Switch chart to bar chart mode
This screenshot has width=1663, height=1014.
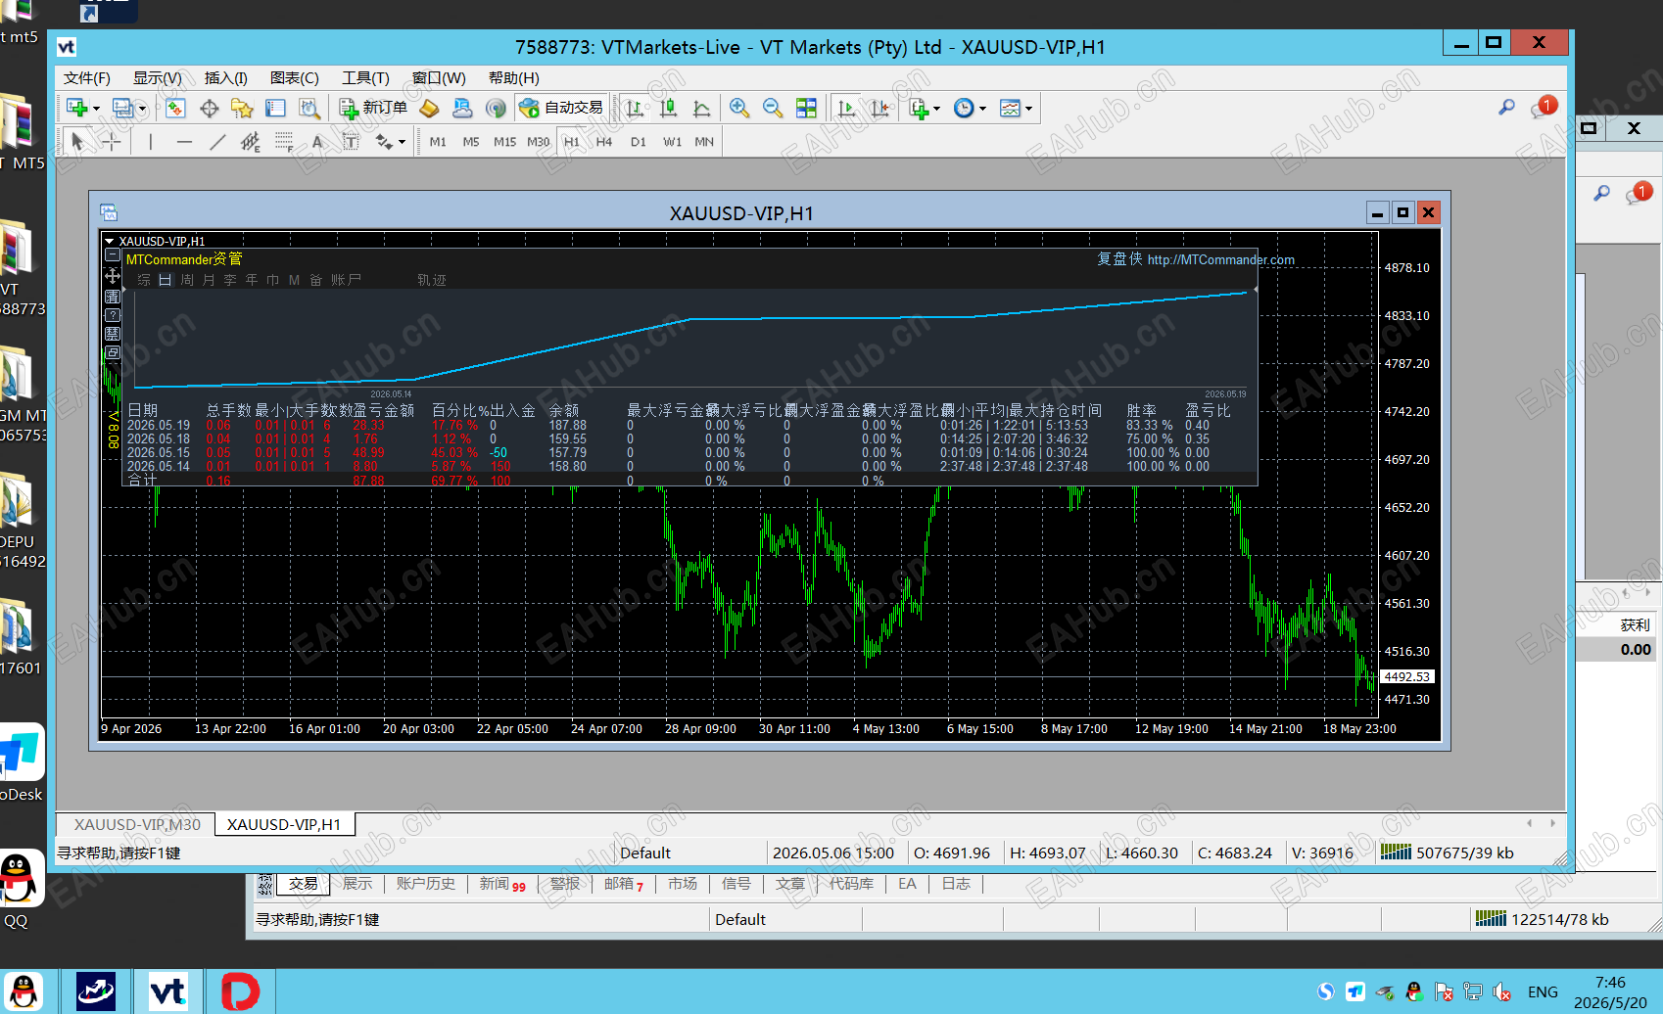[x=635, y=108]
